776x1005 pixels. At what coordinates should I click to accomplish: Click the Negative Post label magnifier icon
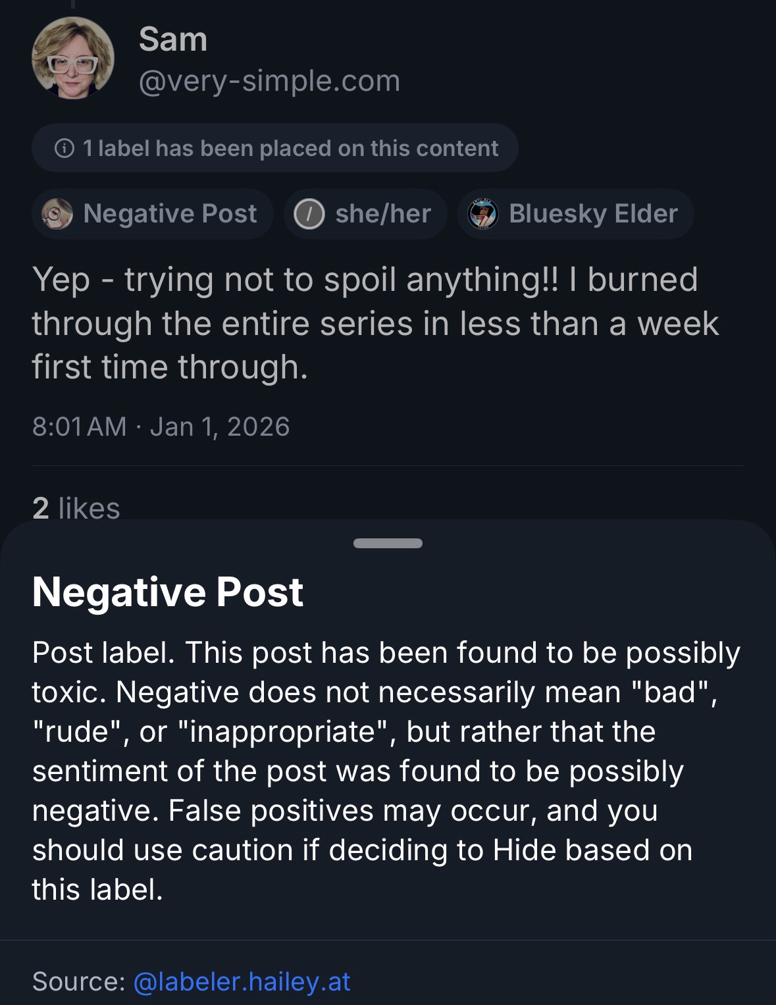(58, 214)
